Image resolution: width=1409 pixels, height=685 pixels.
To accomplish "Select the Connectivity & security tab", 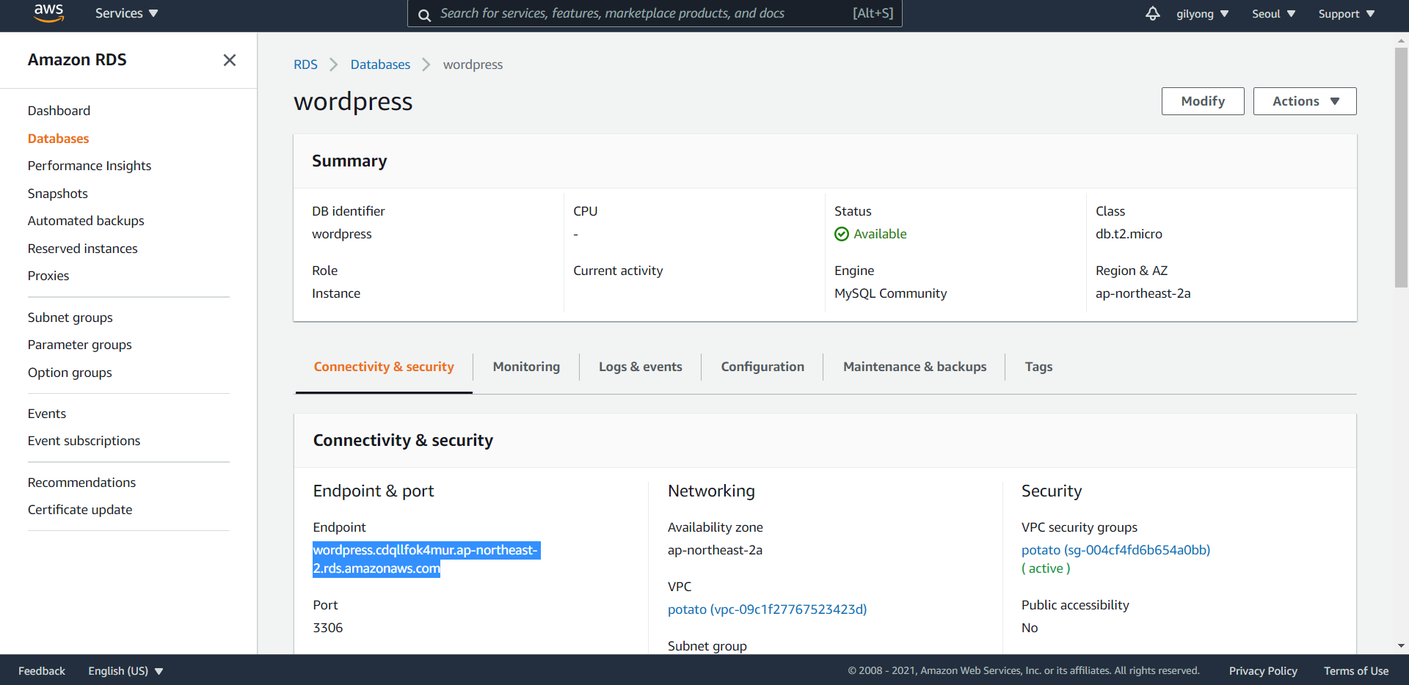I will tap(384, 367).
